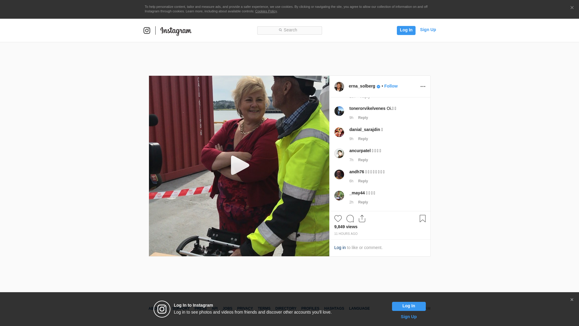The width and height of the screenshot is (579, 326).
Task: Open ancurpatel avatar
Action: [339, 153]
